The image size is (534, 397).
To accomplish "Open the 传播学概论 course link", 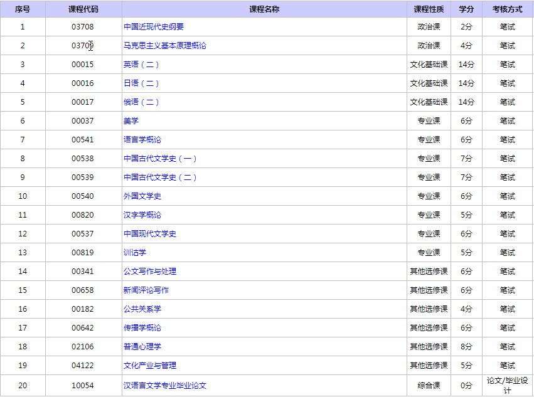I will pos(142,327).
